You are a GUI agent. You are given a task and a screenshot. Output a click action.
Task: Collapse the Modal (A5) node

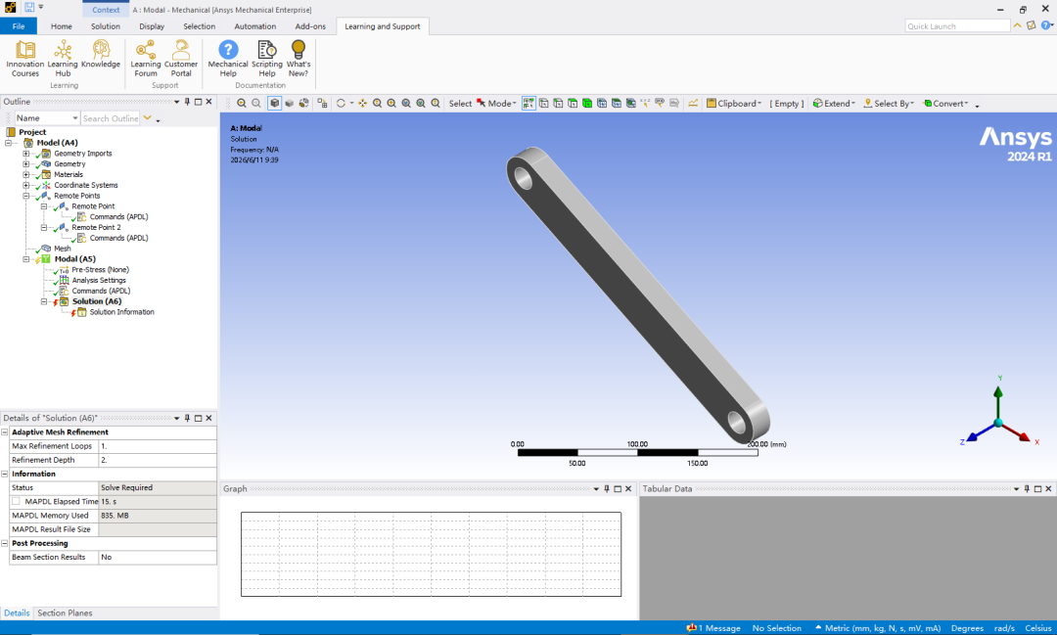pyautogui.click(x=26, y=259)
